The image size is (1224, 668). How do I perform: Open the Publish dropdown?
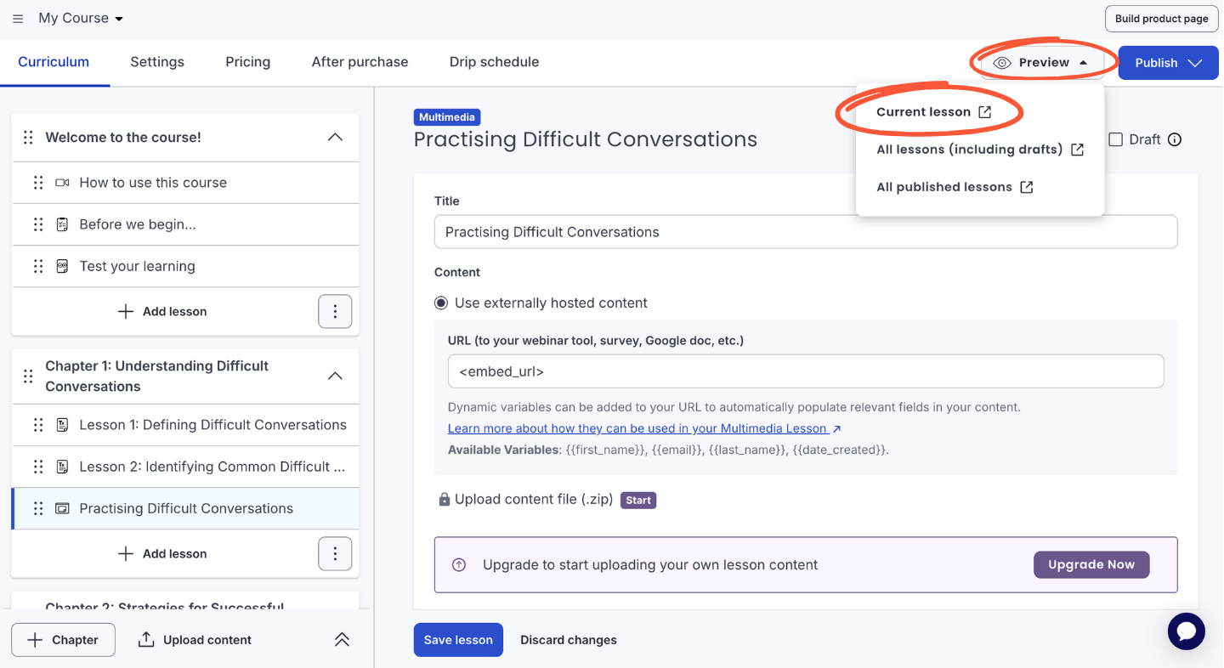coord(1168,63)
